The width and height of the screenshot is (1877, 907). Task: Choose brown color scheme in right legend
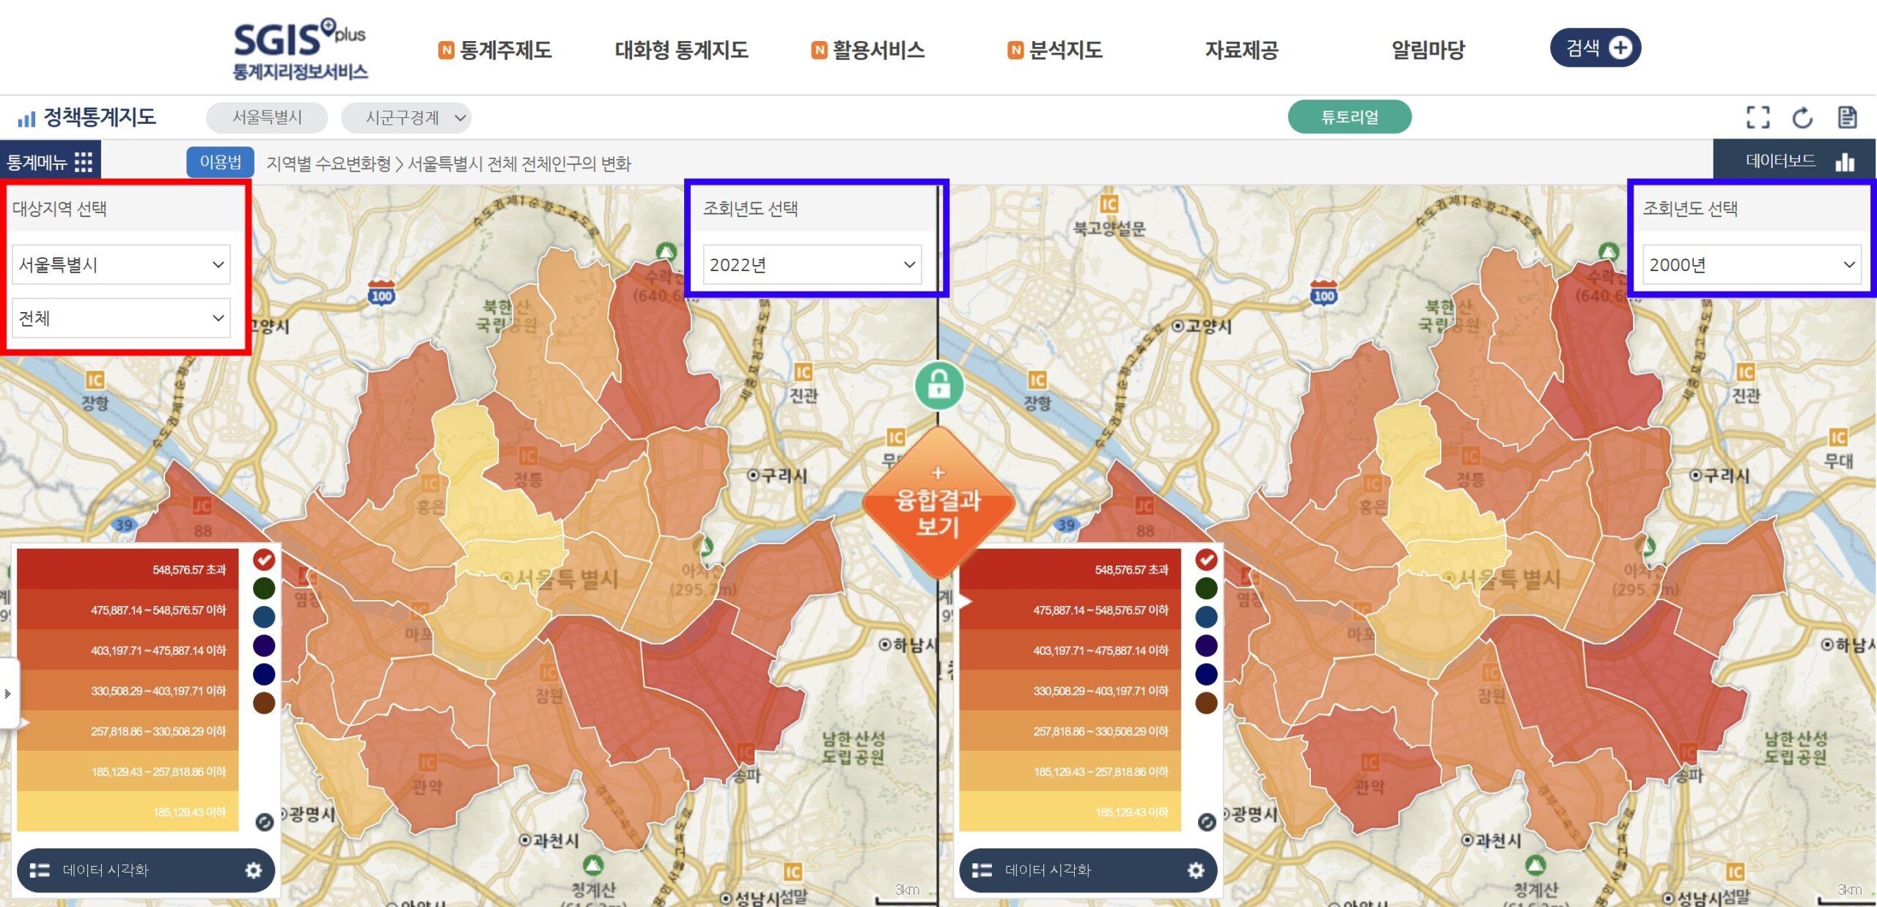(1206, 703)
